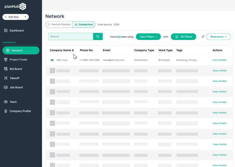This screenshot has width=235, height=167.
Task: Select Network in the workspace sidebar
Action: pyautogui.click(x=21, y=50)
